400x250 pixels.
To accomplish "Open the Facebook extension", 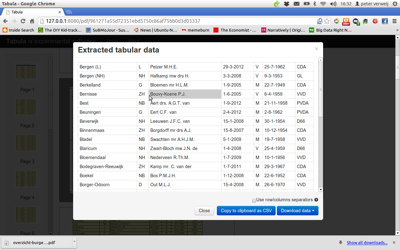I will coord(384,21).
